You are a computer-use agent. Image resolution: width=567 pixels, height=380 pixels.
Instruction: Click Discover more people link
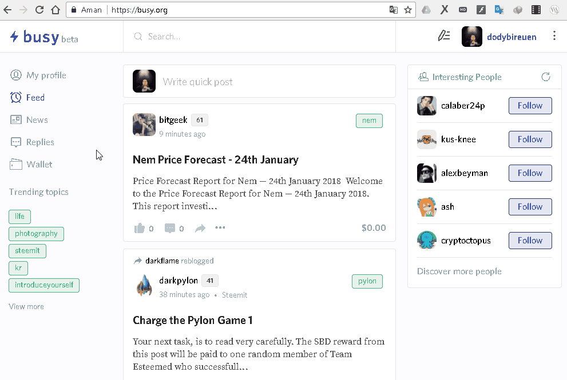pos(459,271)
